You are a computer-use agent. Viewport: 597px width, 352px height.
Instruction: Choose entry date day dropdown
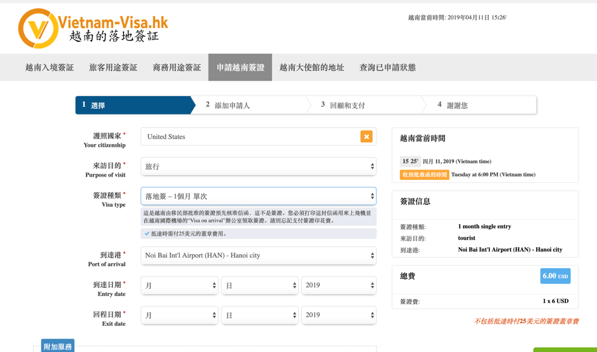click(x=259, y=285)
